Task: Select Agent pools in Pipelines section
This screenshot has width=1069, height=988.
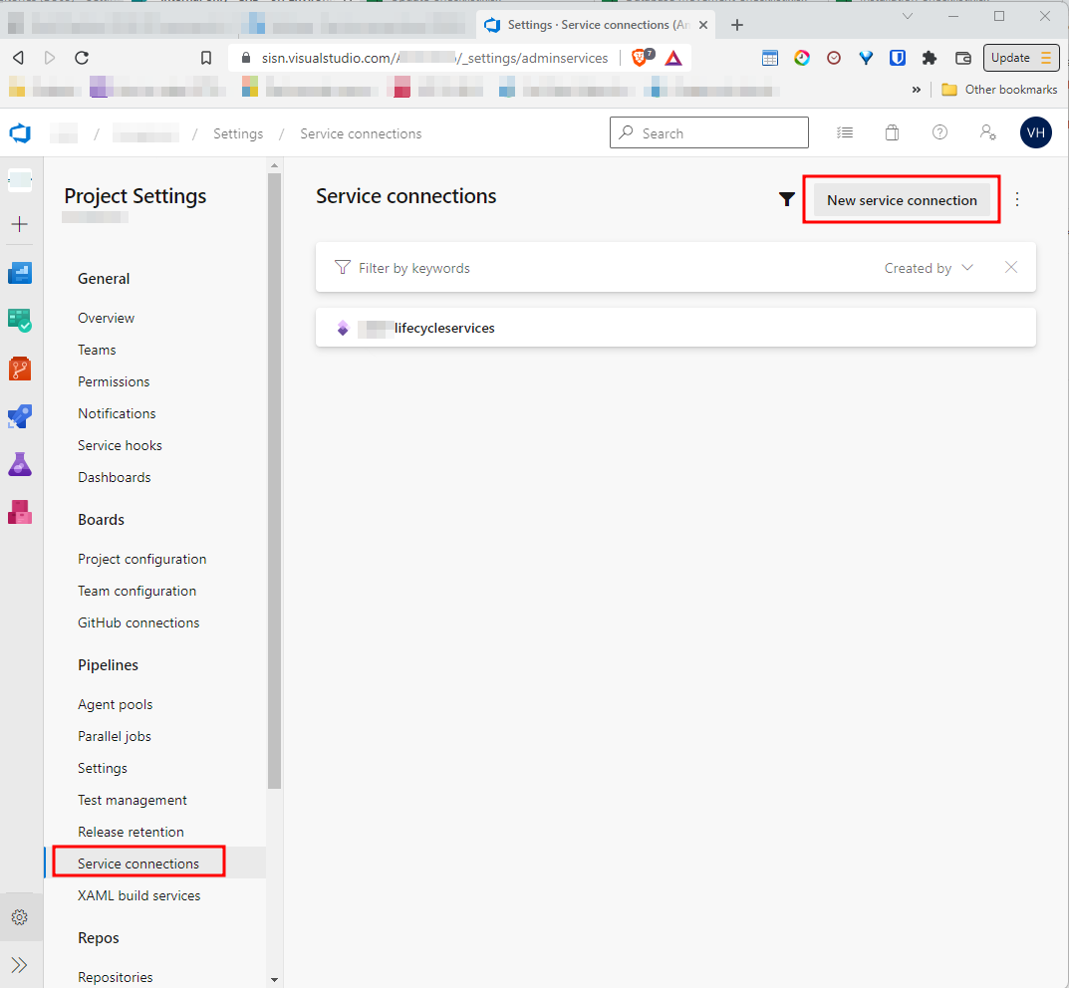Action: coord(116,704)
